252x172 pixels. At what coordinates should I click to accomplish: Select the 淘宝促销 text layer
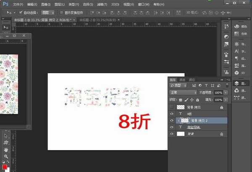tap(194, 127)
